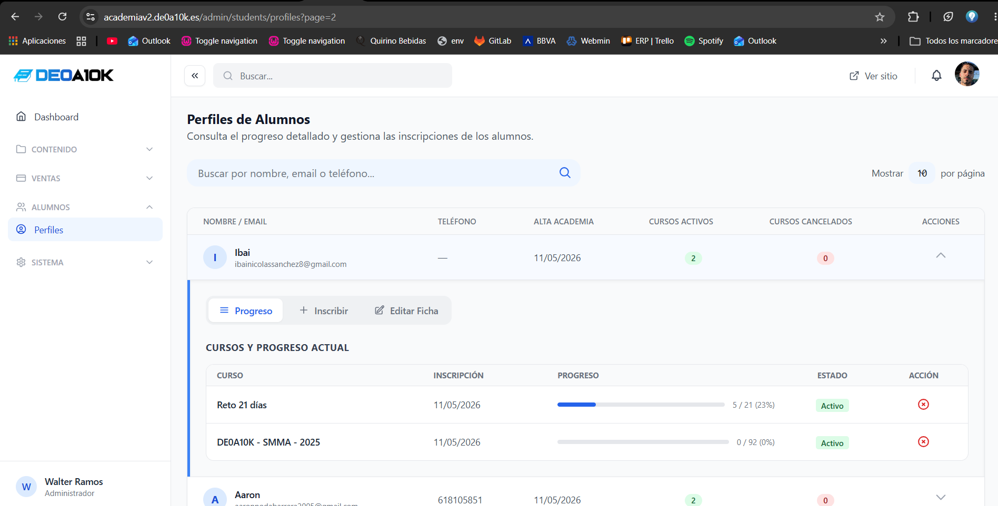998x506 pixels.
Task: Open Dashboard in sidebar
Action: click(x=85, y=117)
